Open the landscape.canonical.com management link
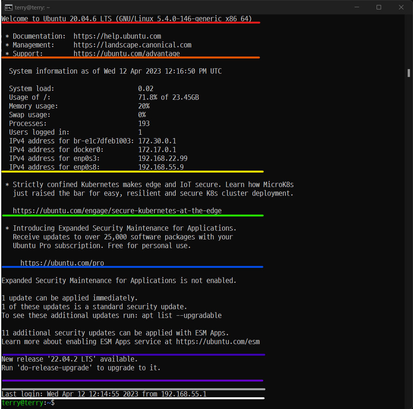The height and width of the screenshot is (409, 413). tap(132, 45)
